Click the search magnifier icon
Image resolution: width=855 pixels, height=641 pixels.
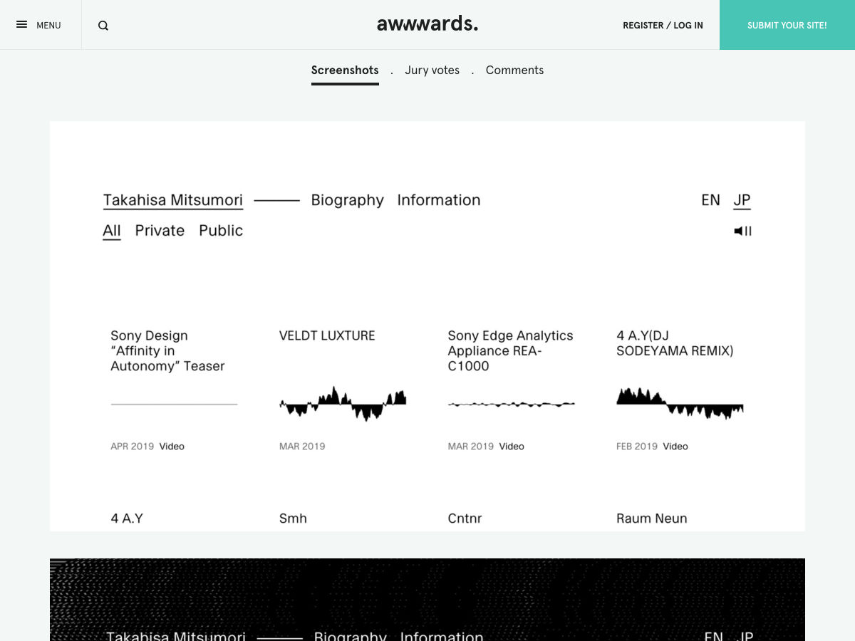click(103, 26)
